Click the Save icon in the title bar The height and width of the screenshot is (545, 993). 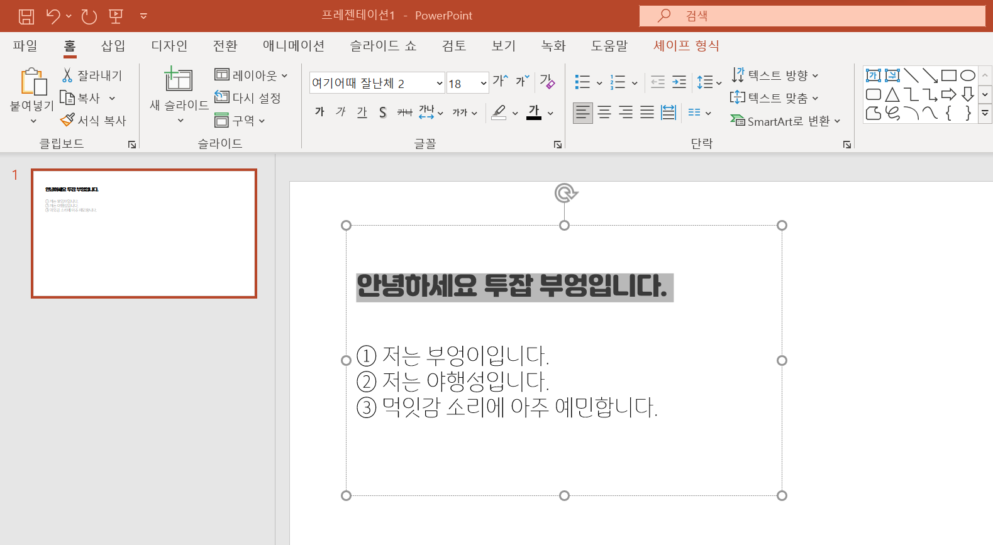[x=26, y=16]
